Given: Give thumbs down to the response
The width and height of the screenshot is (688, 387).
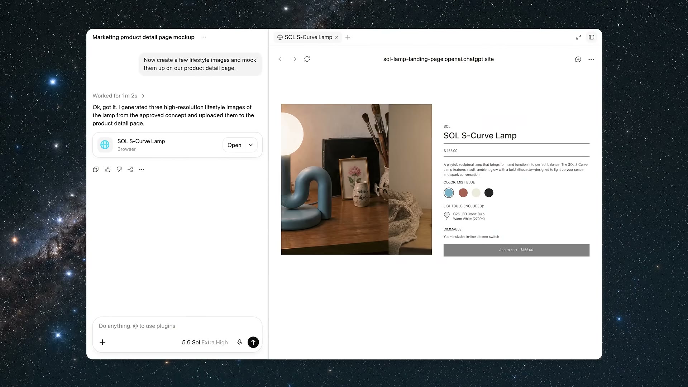Looking at the screenshot, I should pyautogui.click(x=119, y=169).
